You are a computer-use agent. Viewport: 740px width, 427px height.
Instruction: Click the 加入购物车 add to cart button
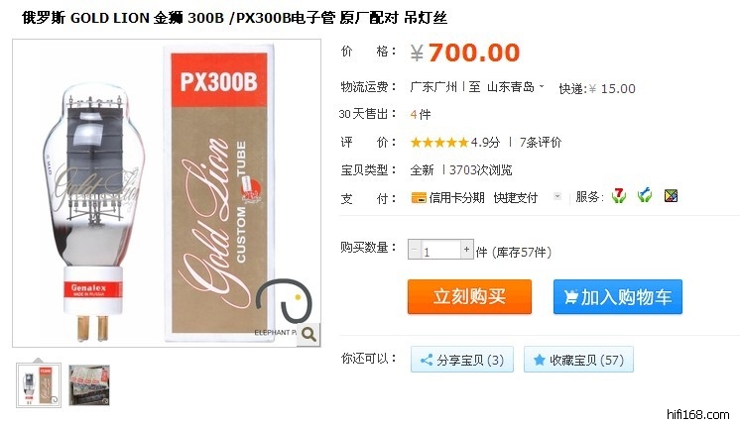(x=618, y=297)
